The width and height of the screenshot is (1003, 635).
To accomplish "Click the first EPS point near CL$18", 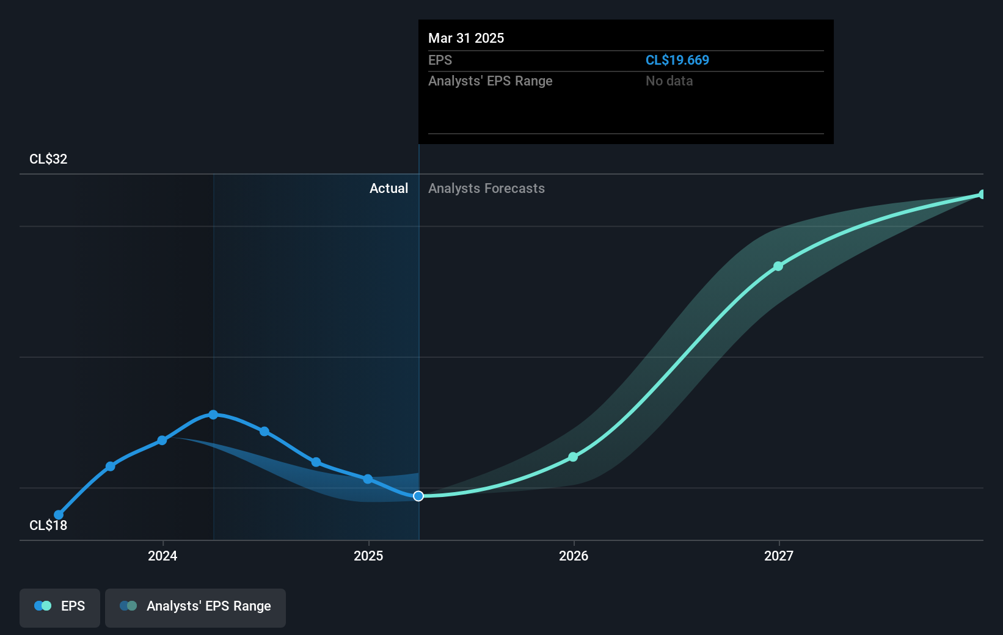I will [59, 515].
